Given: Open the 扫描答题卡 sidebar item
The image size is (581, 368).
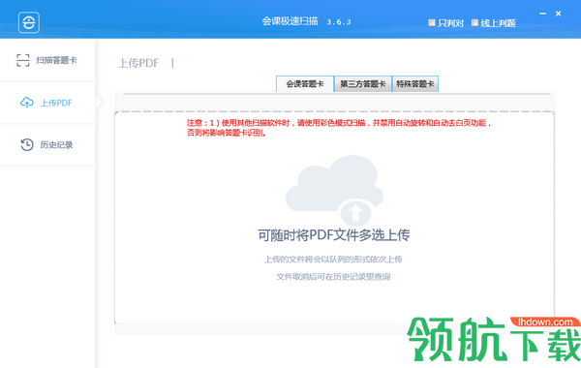Looking at the screenshot, I should tap(47, 60).
